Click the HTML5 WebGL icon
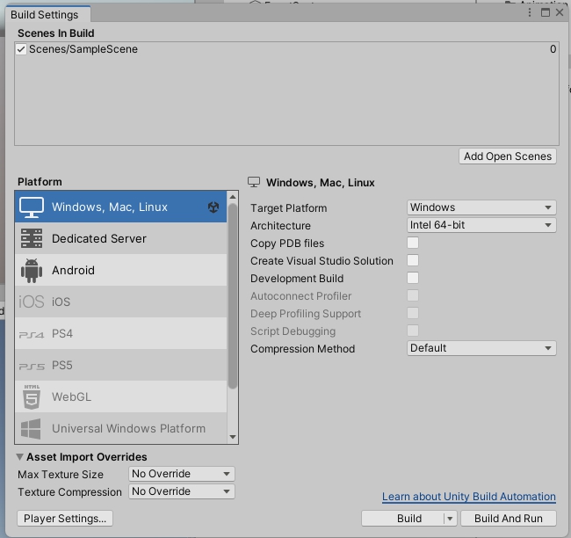 point(32,397)
